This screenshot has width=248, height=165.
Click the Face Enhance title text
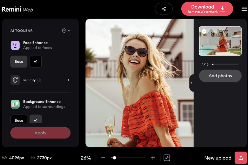coord(35,43)
